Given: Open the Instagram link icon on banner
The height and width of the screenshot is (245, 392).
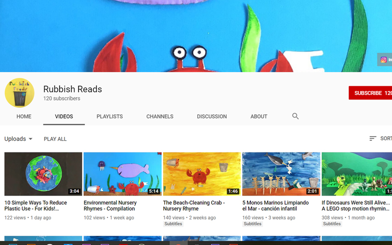Looking at the screenshot, I should click(x=384, y=60).
